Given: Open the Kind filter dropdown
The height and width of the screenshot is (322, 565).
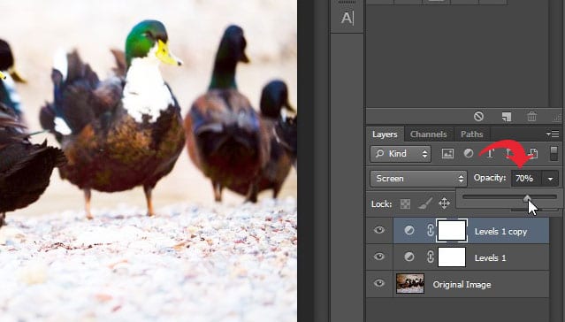Looking at the screenshot, I should point(401,154).
